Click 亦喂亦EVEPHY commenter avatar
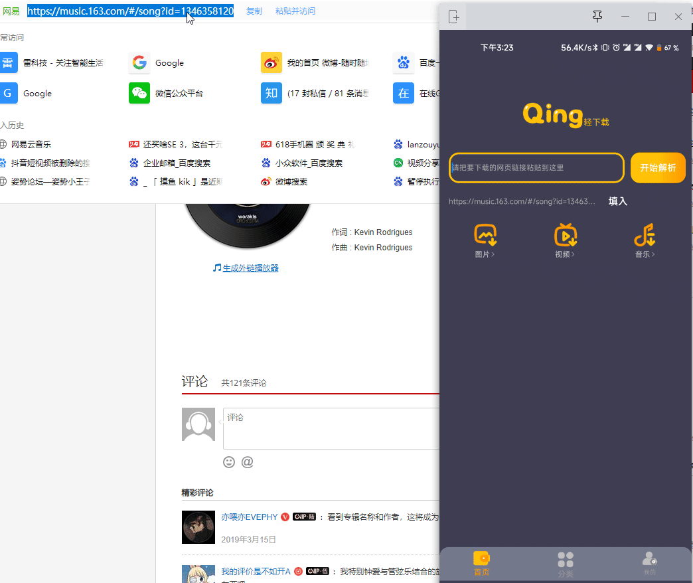Image resolution: width=693 pixels, height=583 pixels. pyautogui.click(x=198, y=527)
